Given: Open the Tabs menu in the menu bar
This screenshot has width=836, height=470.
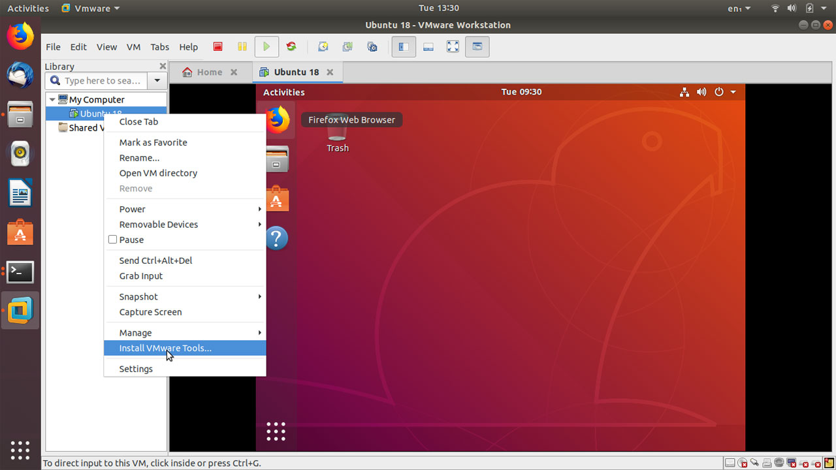Looking at the screenshot, I should pyautogui.click(x=160, y=46).
